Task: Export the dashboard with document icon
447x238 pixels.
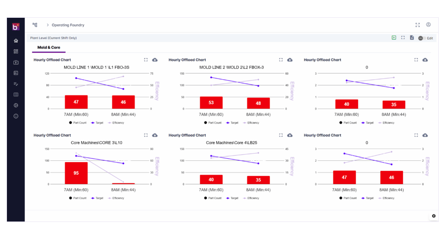Action: (412, 38)
